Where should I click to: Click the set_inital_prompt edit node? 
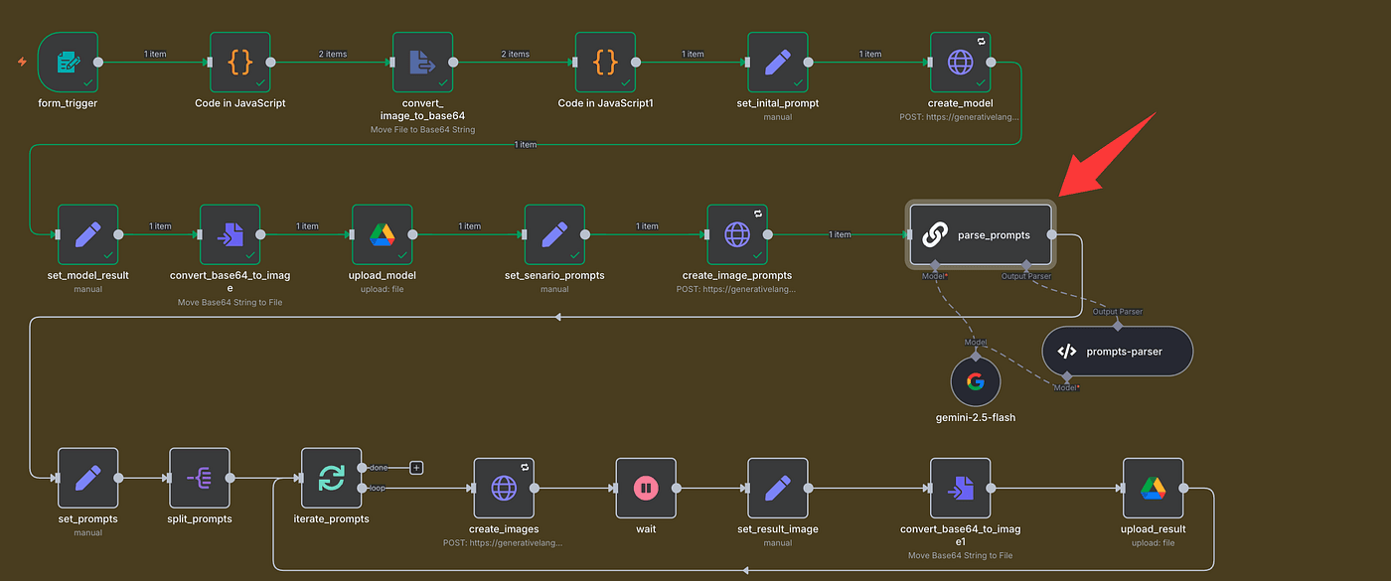(x=778, y=63)
